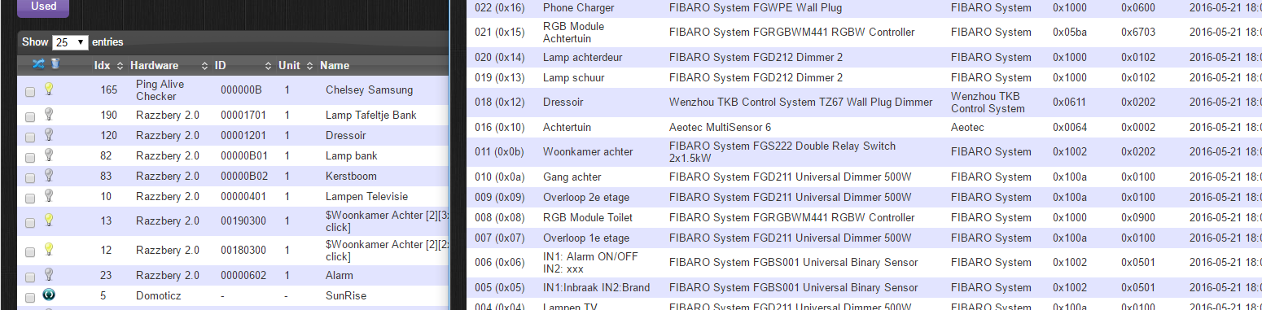The image size is (1262, 310).
Task: Click the trash bin icon in table header
Action: 55,64
